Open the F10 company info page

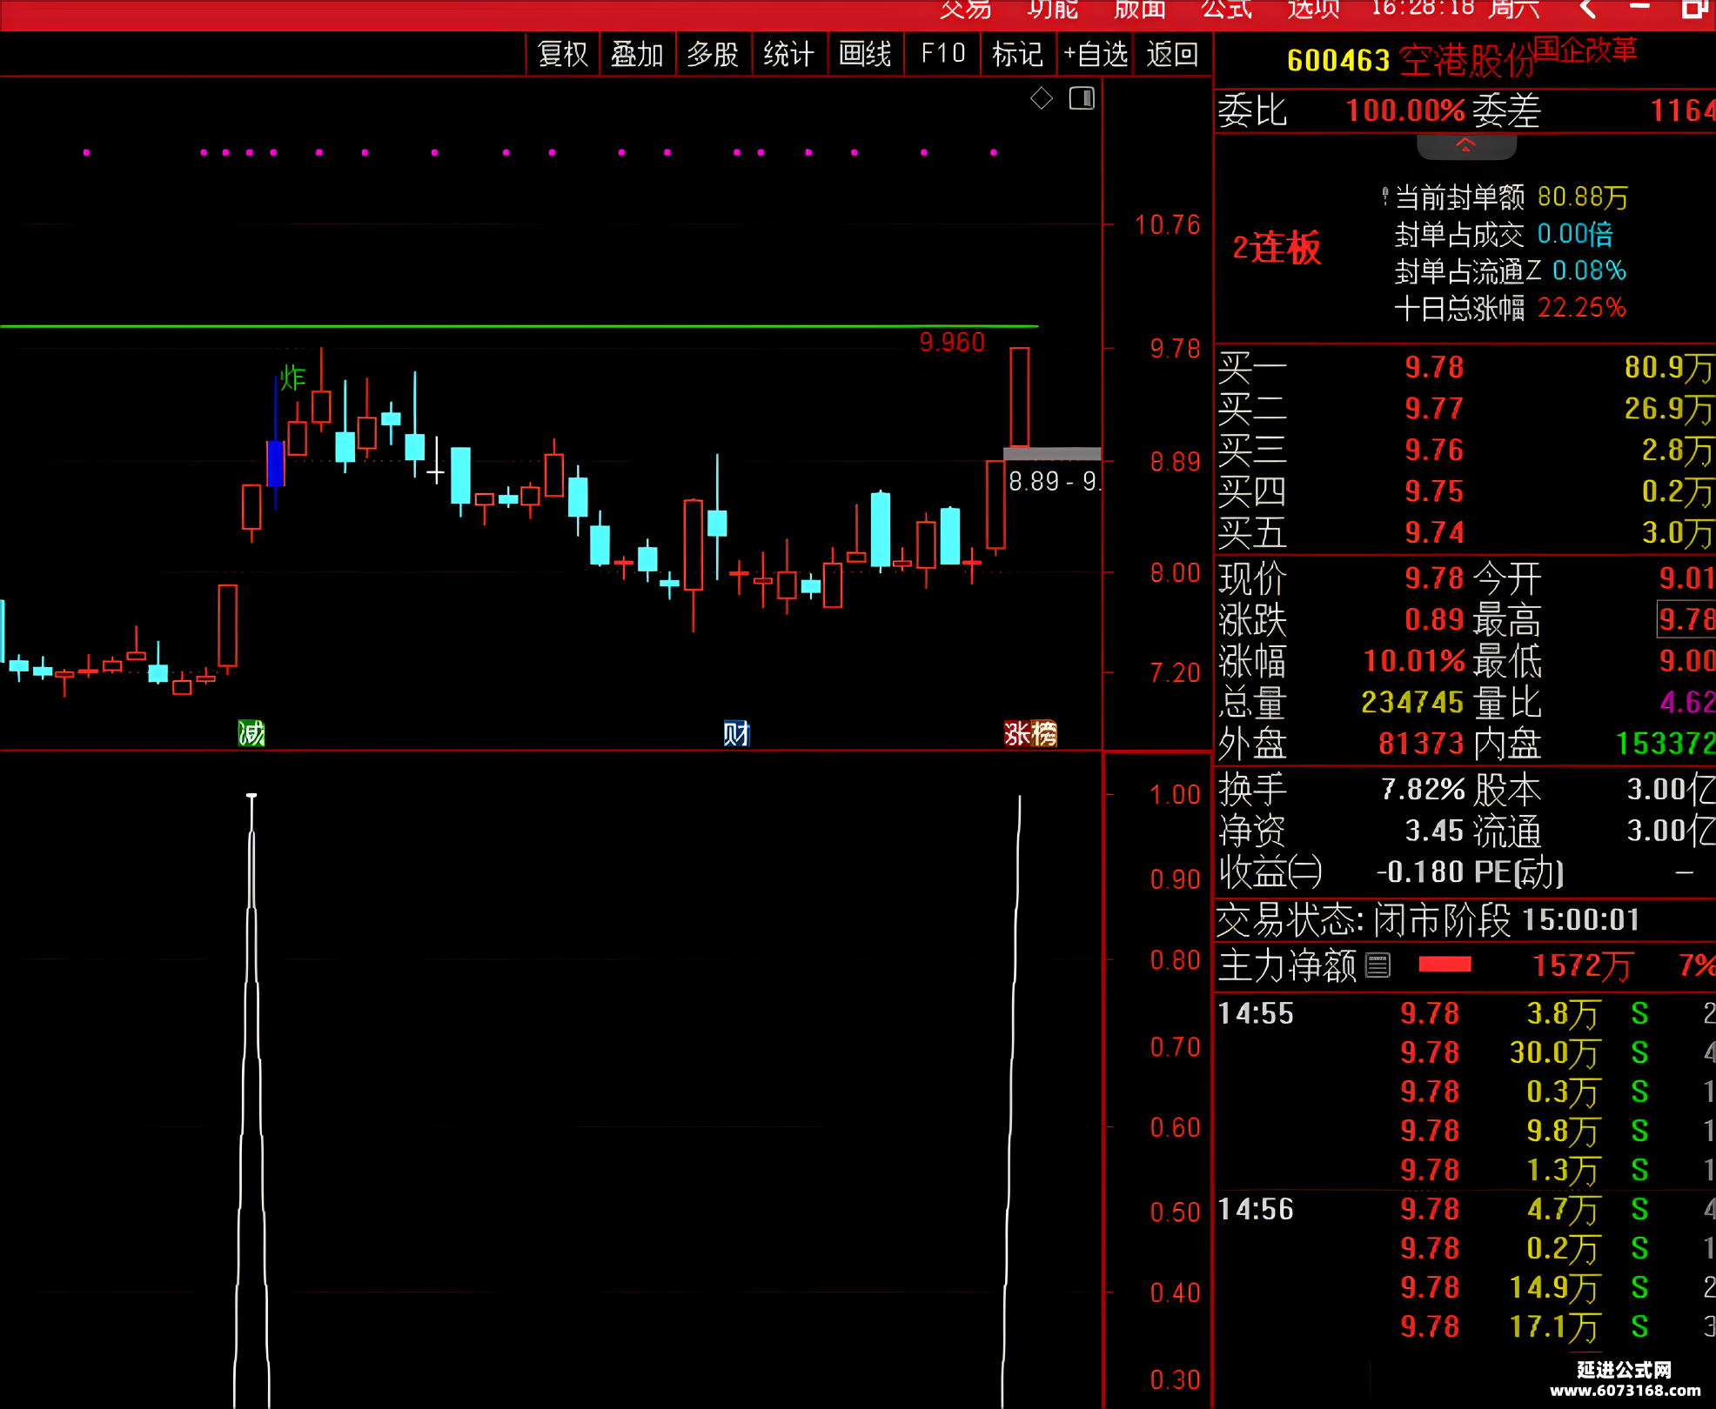tap(943, 54)
